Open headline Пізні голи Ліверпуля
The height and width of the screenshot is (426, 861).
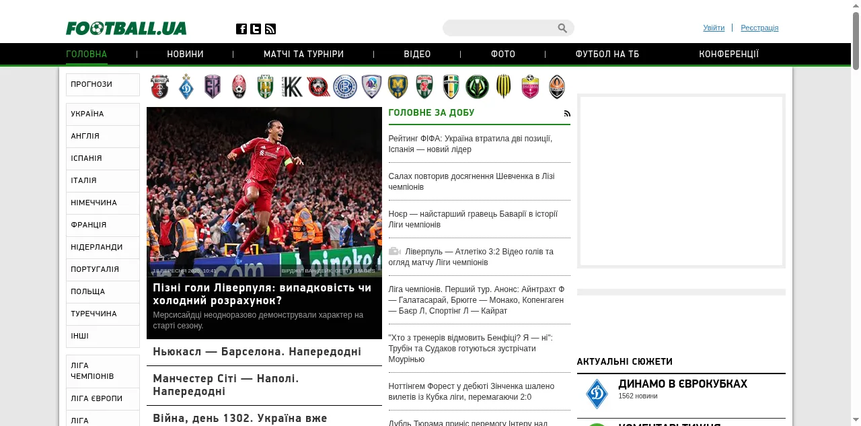tap(262, 294)
